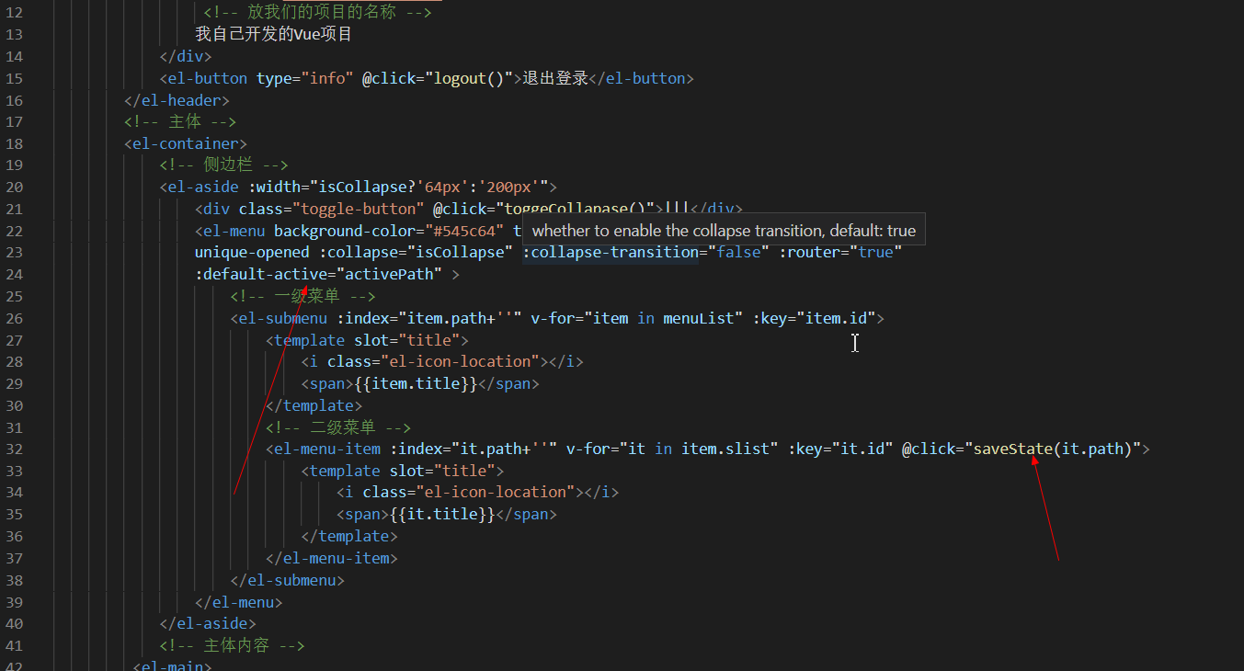Click the 主体内容 comment

click(x=233, y=645)
